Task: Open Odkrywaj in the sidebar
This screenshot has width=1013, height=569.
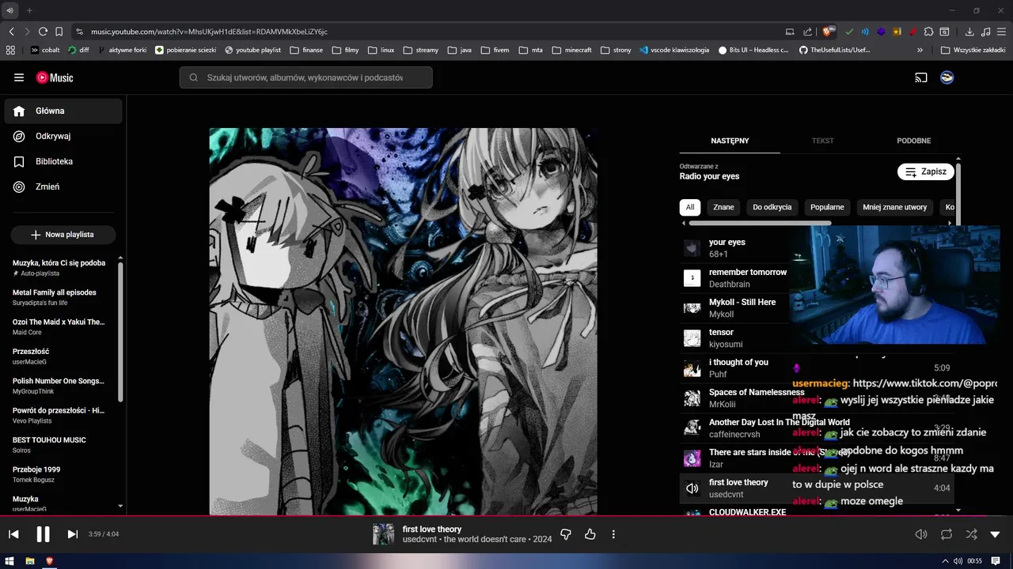Action: (x=63, y=136)
